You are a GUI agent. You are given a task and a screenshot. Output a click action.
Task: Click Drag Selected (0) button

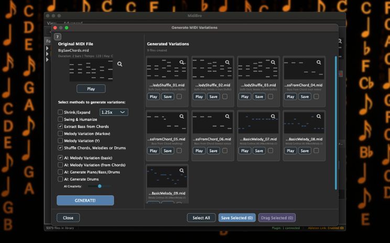(277, 218)
